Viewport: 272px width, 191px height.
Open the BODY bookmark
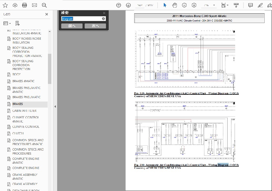tap(17, 74)
